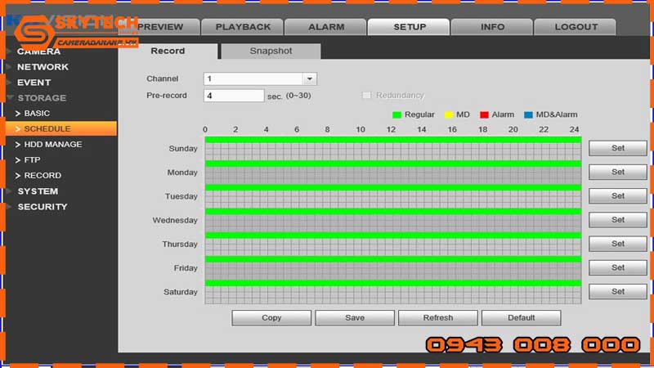This screenshot has width=654, height=368.
Task: Click the Pre-record seconds input field
Action: point(233,96)
